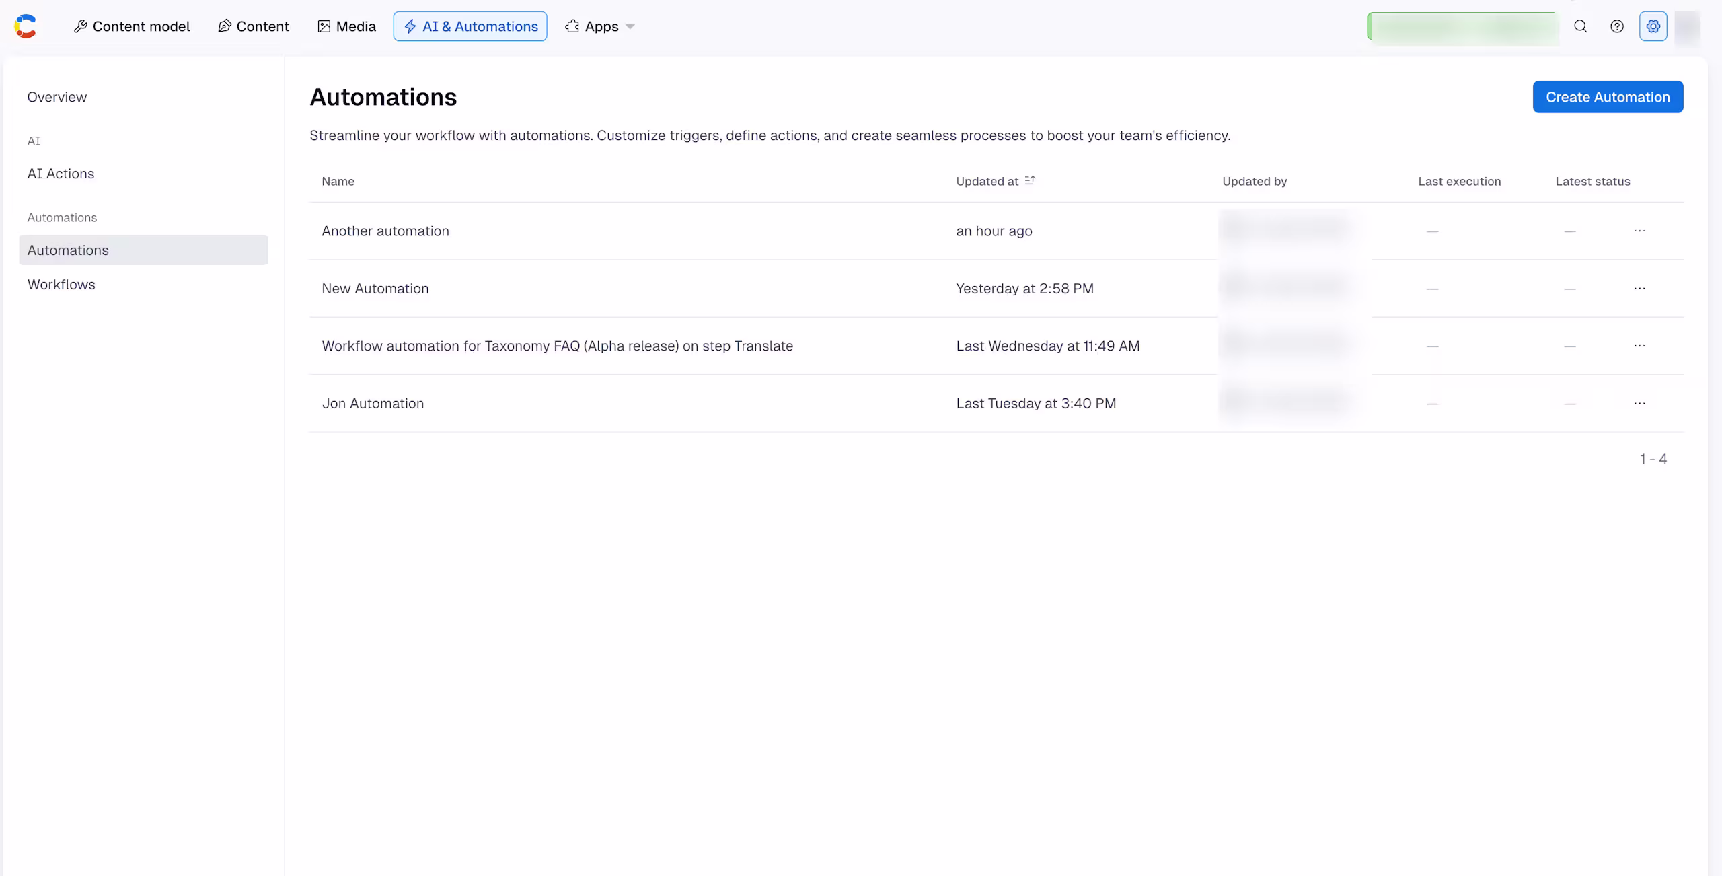Open AI Actions in the sidebar
1722x876 pixels.
61,174
